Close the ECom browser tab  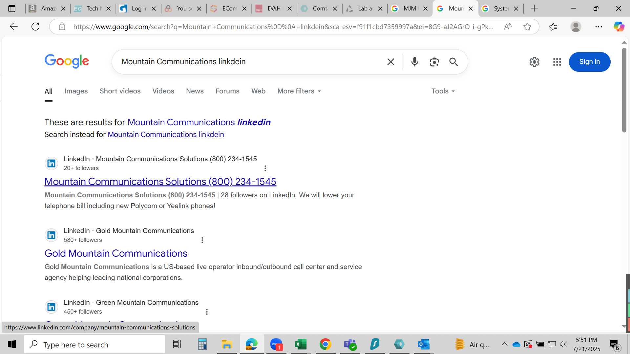click(244, 9)
